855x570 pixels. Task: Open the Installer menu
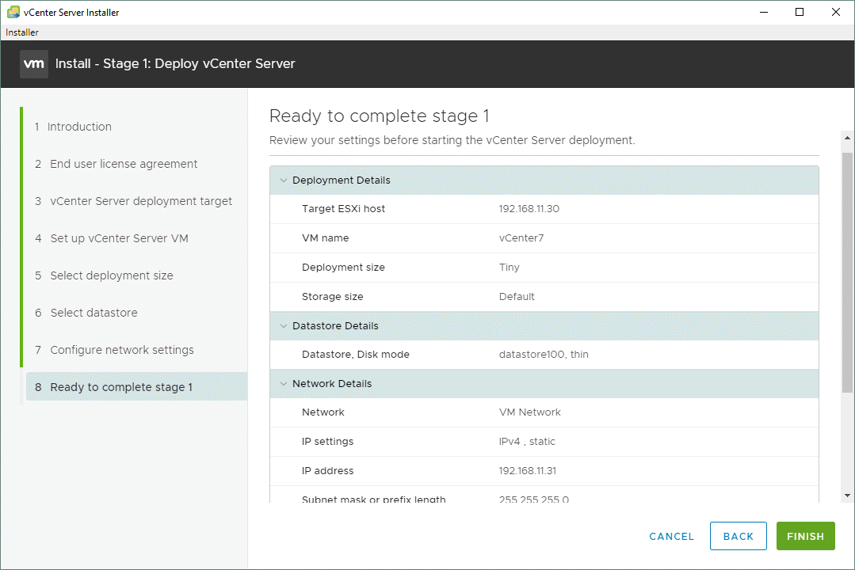22,32
